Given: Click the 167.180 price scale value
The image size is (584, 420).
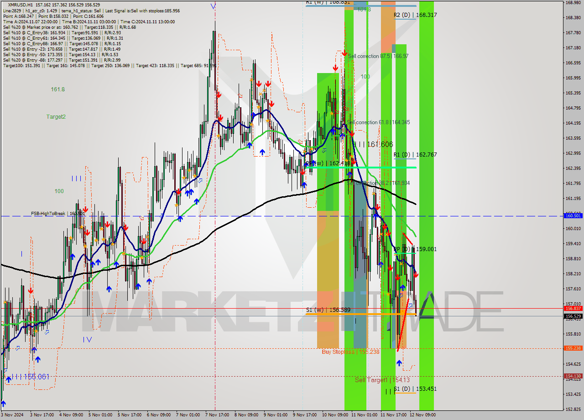Looking at the screenshot, I should point(573,48).
